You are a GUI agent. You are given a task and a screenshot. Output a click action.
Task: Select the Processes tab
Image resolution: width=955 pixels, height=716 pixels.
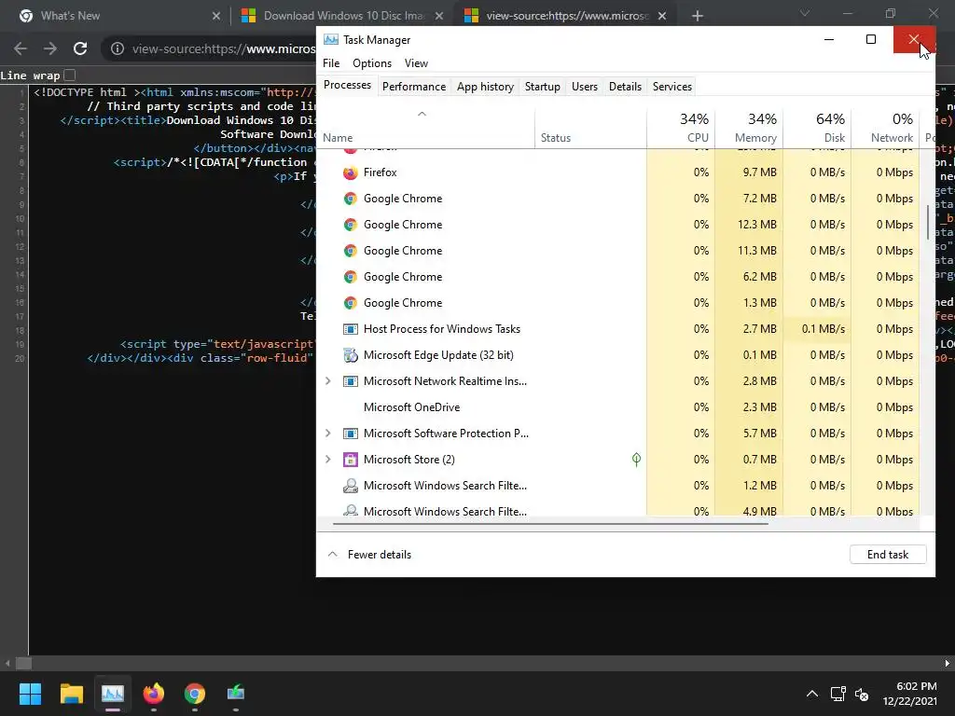click(x=347, y=85)
